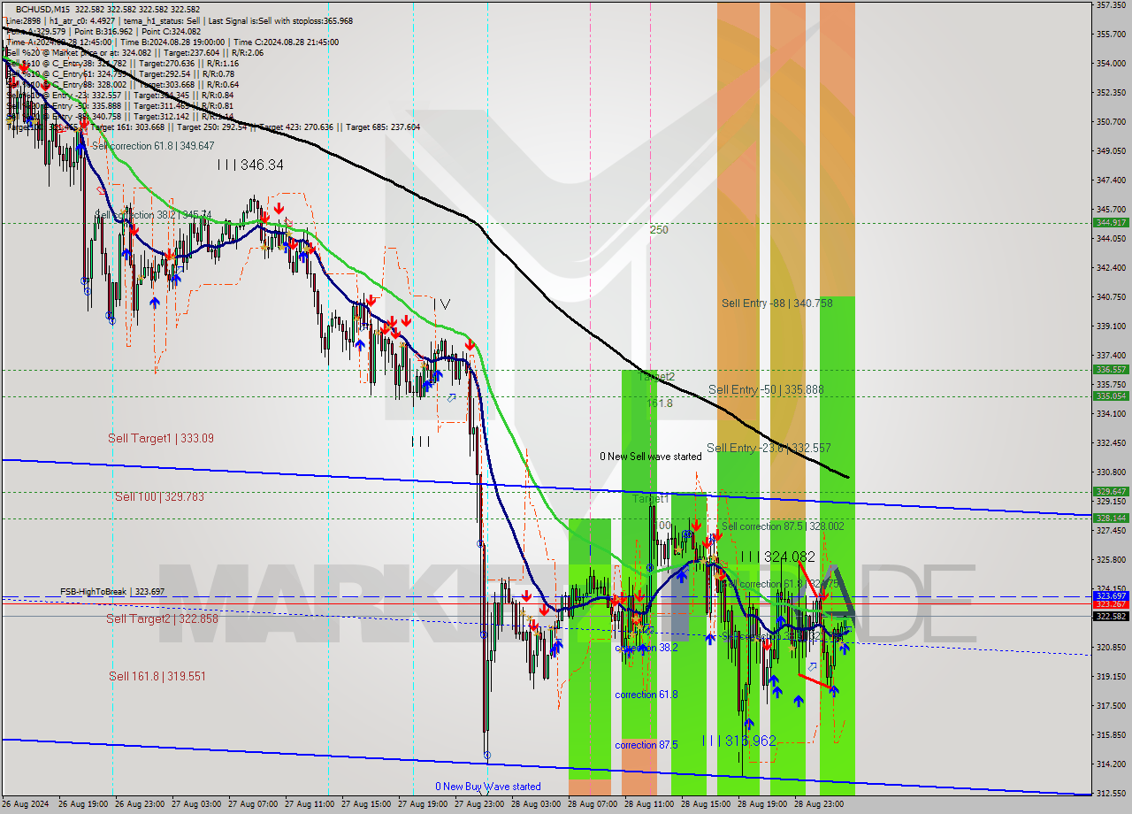Click the BCHUSD,M15 chart title

42,9
